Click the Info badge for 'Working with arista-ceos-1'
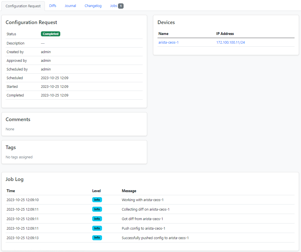 click(x=97, y=200)
